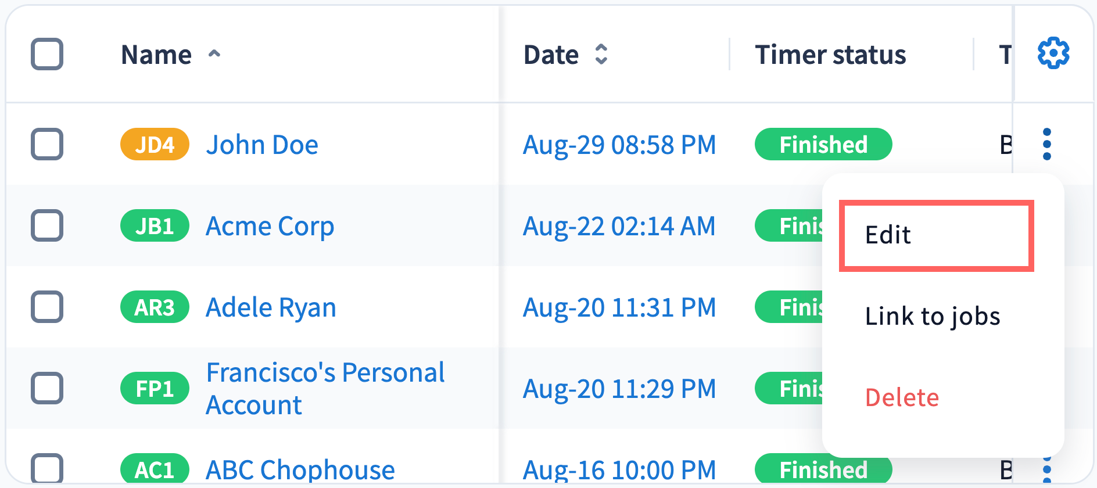
Task: Open three-dot menu for ABC Chophouse row
Action: [1046, 469]
